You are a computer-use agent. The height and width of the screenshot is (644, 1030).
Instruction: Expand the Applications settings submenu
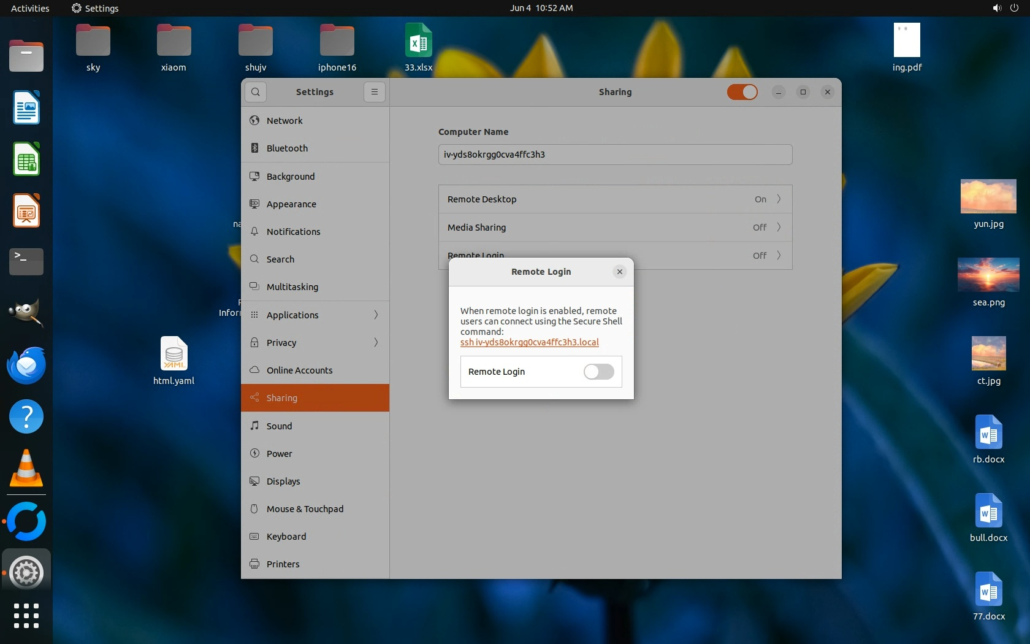click(315, 315)
